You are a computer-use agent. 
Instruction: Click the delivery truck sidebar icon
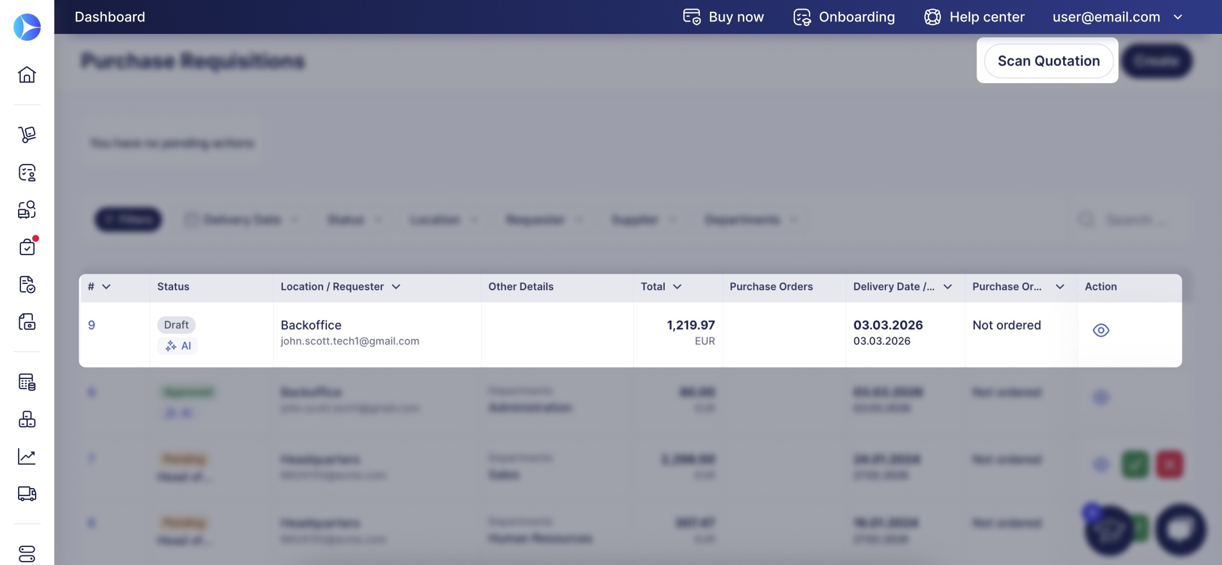click(27, 494)
